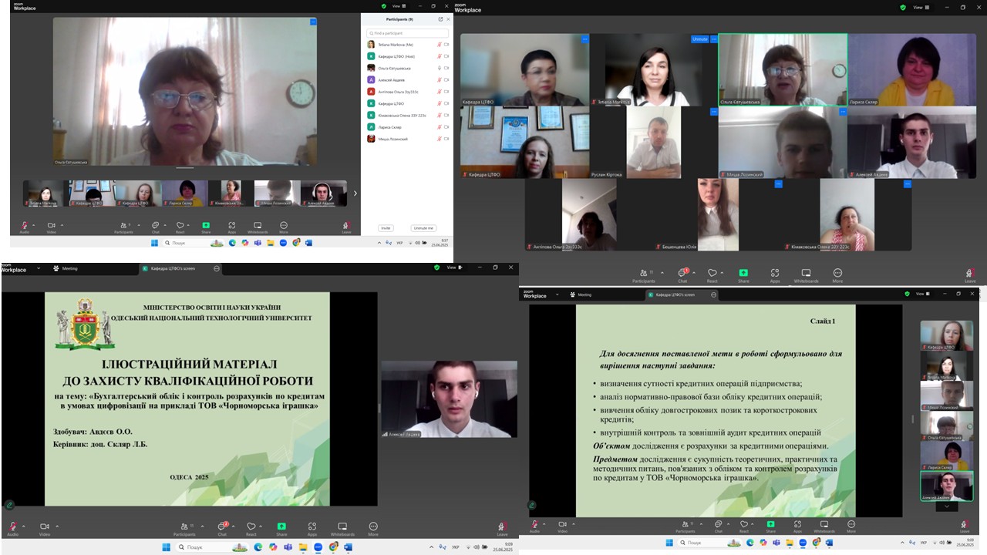This screenshot has height=555, width=987.
Task: Expand React options arrow in gallery view window
Action: (x=723, y=272)
